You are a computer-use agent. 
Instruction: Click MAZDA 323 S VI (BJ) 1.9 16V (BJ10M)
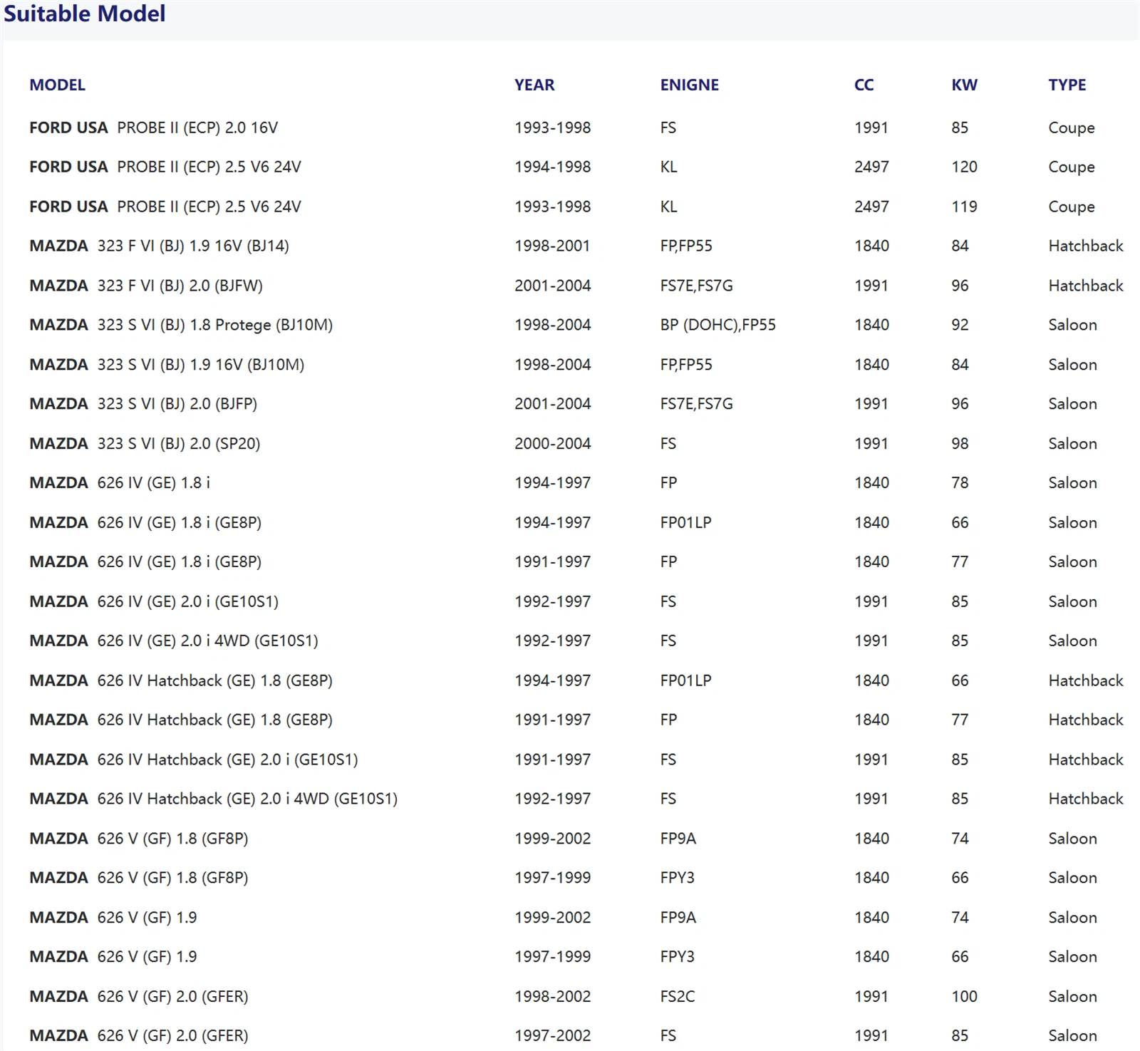point(167,365)
